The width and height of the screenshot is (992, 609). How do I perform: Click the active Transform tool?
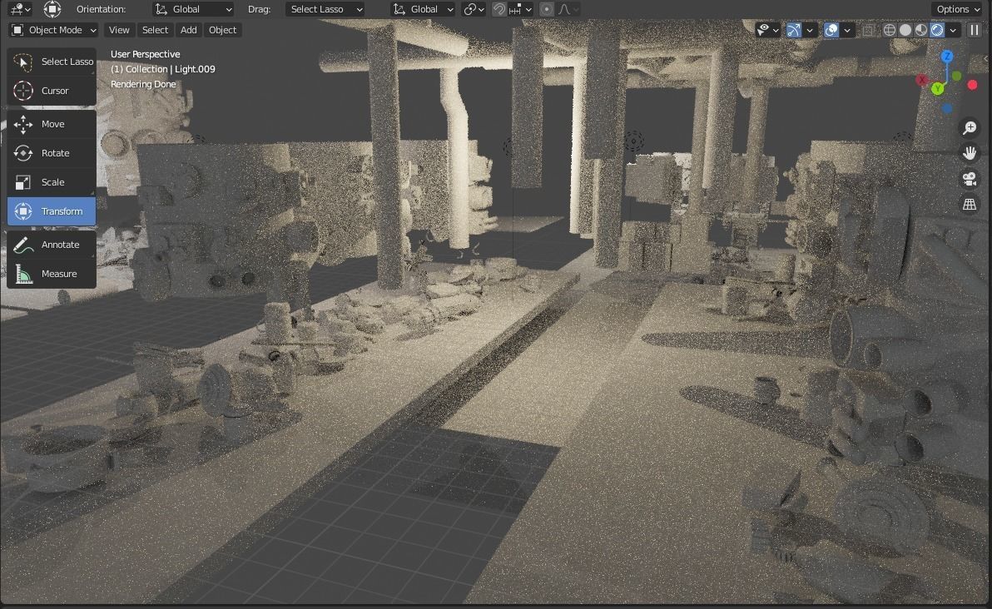click(x=52, y=211)
